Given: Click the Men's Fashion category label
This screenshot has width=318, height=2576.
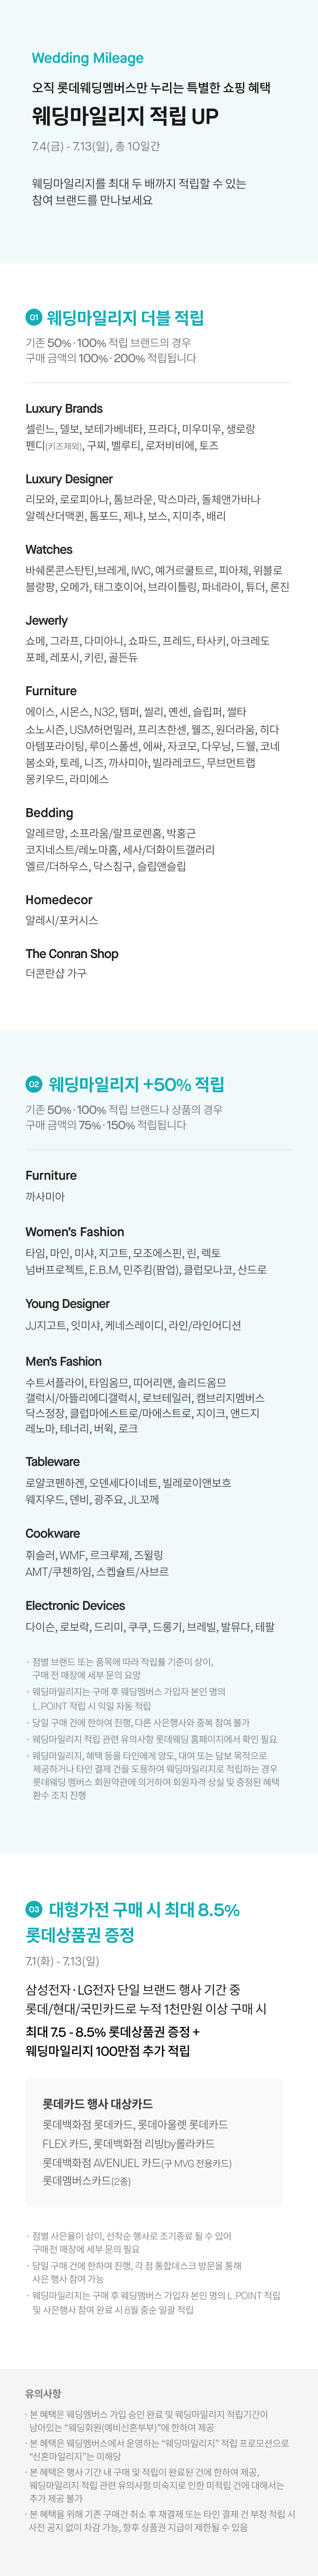Looking at the screenshot, I should click(64, 1361).
